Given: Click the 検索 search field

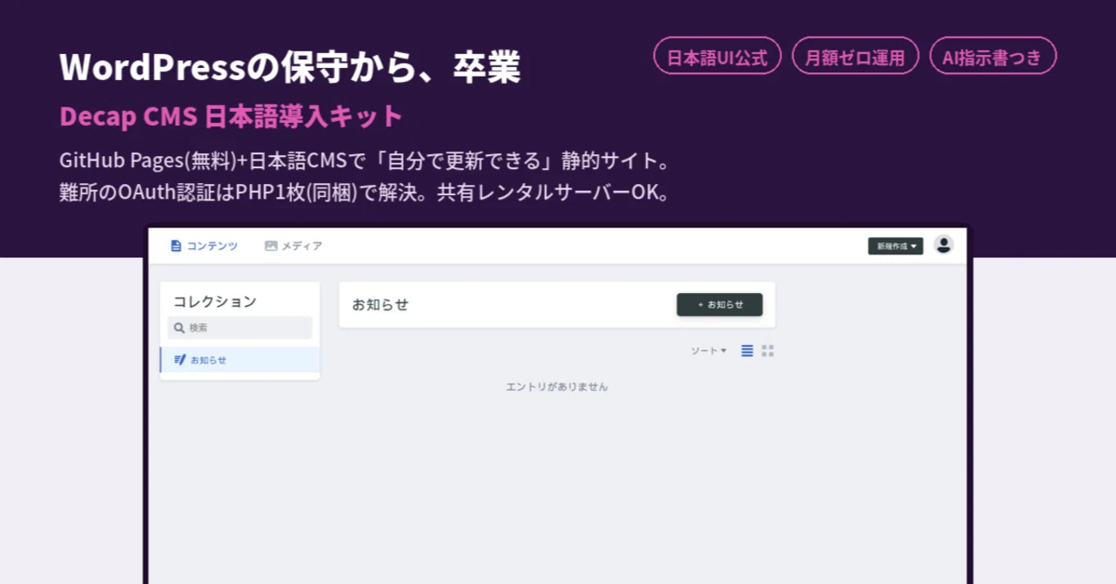Looking at the screenshot, I should point(240,328).
